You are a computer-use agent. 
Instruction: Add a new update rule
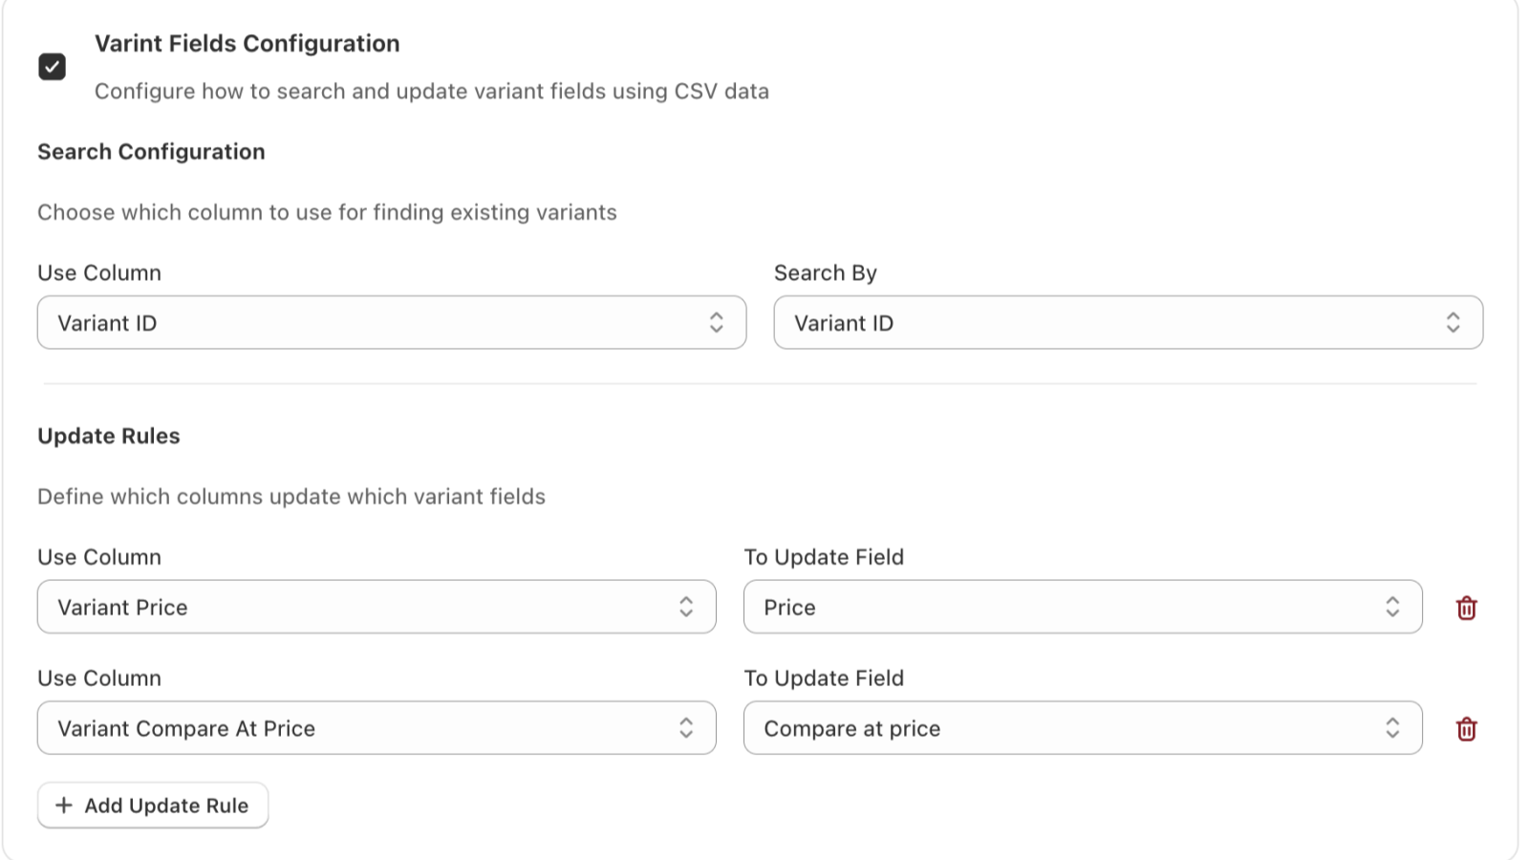(x=153, y=806)
